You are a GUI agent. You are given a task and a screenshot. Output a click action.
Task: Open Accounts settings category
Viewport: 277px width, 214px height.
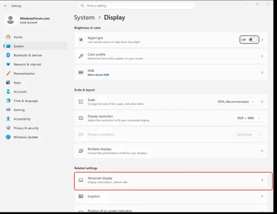point(36,91)
